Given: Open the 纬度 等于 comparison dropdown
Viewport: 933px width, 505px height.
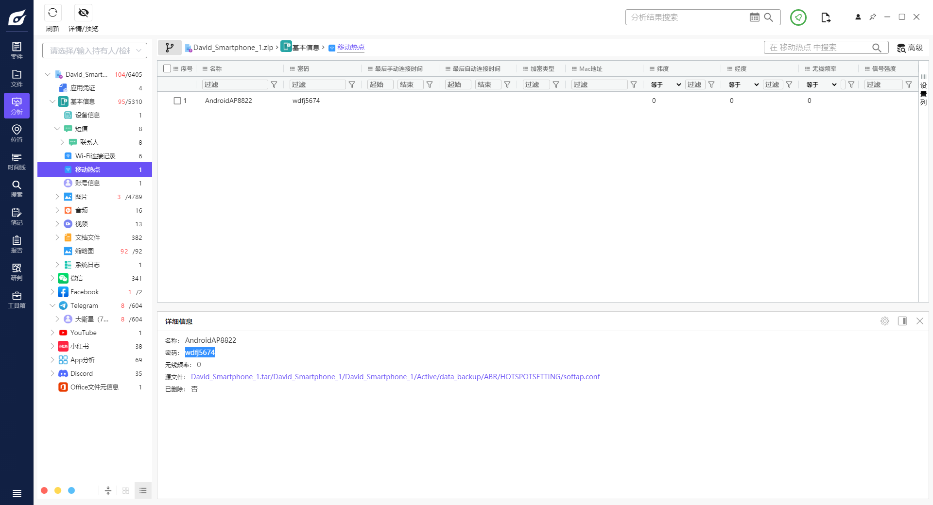Looking at the screenshot, I should click(x=665, y=84).
